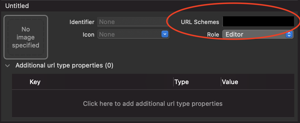Viewport: 300px width, 123px height.
Task: Click the URL Schemes input field
Action: [258, 21]
